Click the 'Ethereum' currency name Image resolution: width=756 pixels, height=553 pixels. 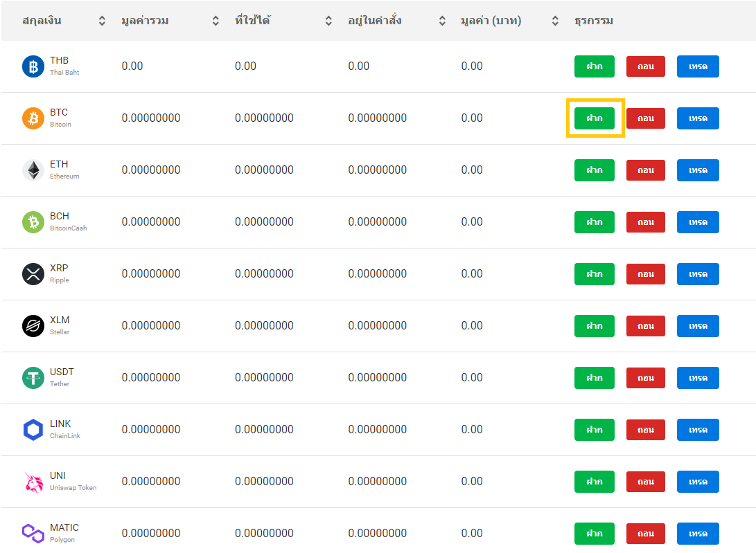point(64,176)
